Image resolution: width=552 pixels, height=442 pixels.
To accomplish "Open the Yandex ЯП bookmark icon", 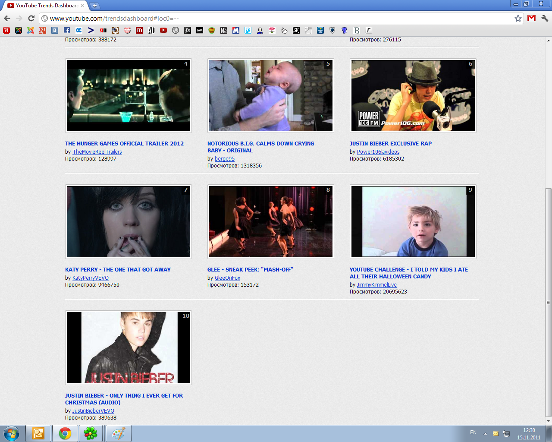I will 103,30.
